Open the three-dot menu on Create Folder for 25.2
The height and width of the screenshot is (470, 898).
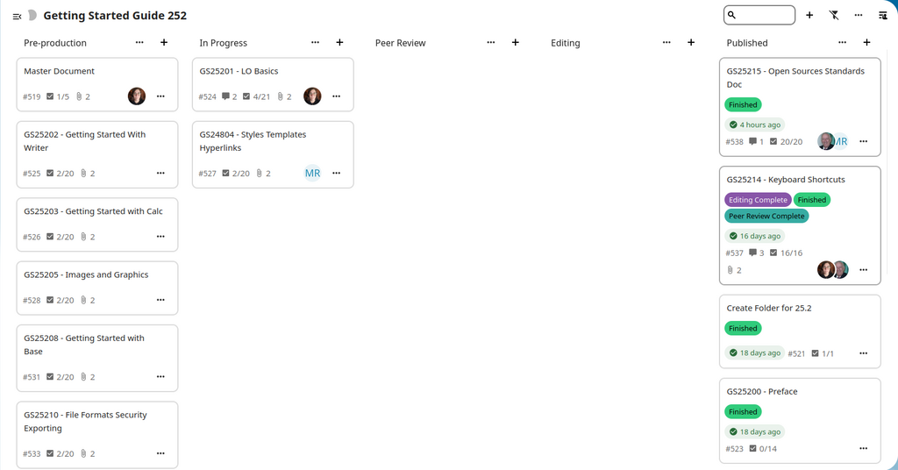863,353
